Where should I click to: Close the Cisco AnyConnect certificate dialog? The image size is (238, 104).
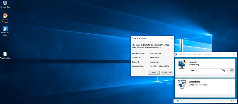pos(172,38)
